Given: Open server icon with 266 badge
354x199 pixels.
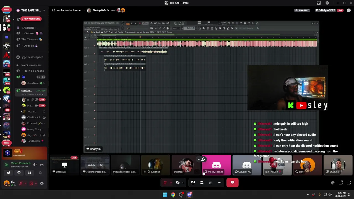Looking at the screenshot, I should (7, 73).
